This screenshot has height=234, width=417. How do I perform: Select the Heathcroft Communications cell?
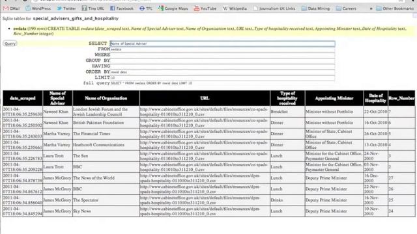(106, 145)
